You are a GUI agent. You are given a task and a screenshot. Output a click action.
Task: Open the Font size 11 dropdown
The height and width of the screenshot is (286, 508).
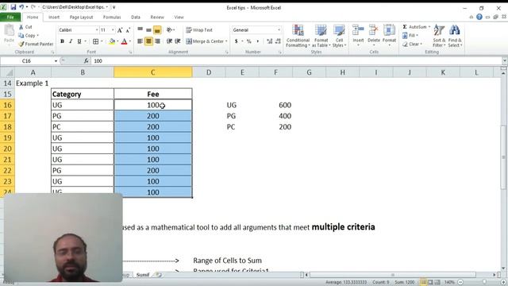(x=113, y=30)
